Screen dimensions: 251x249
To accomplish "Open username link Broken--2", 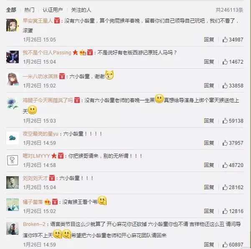I will click(34, 224).
